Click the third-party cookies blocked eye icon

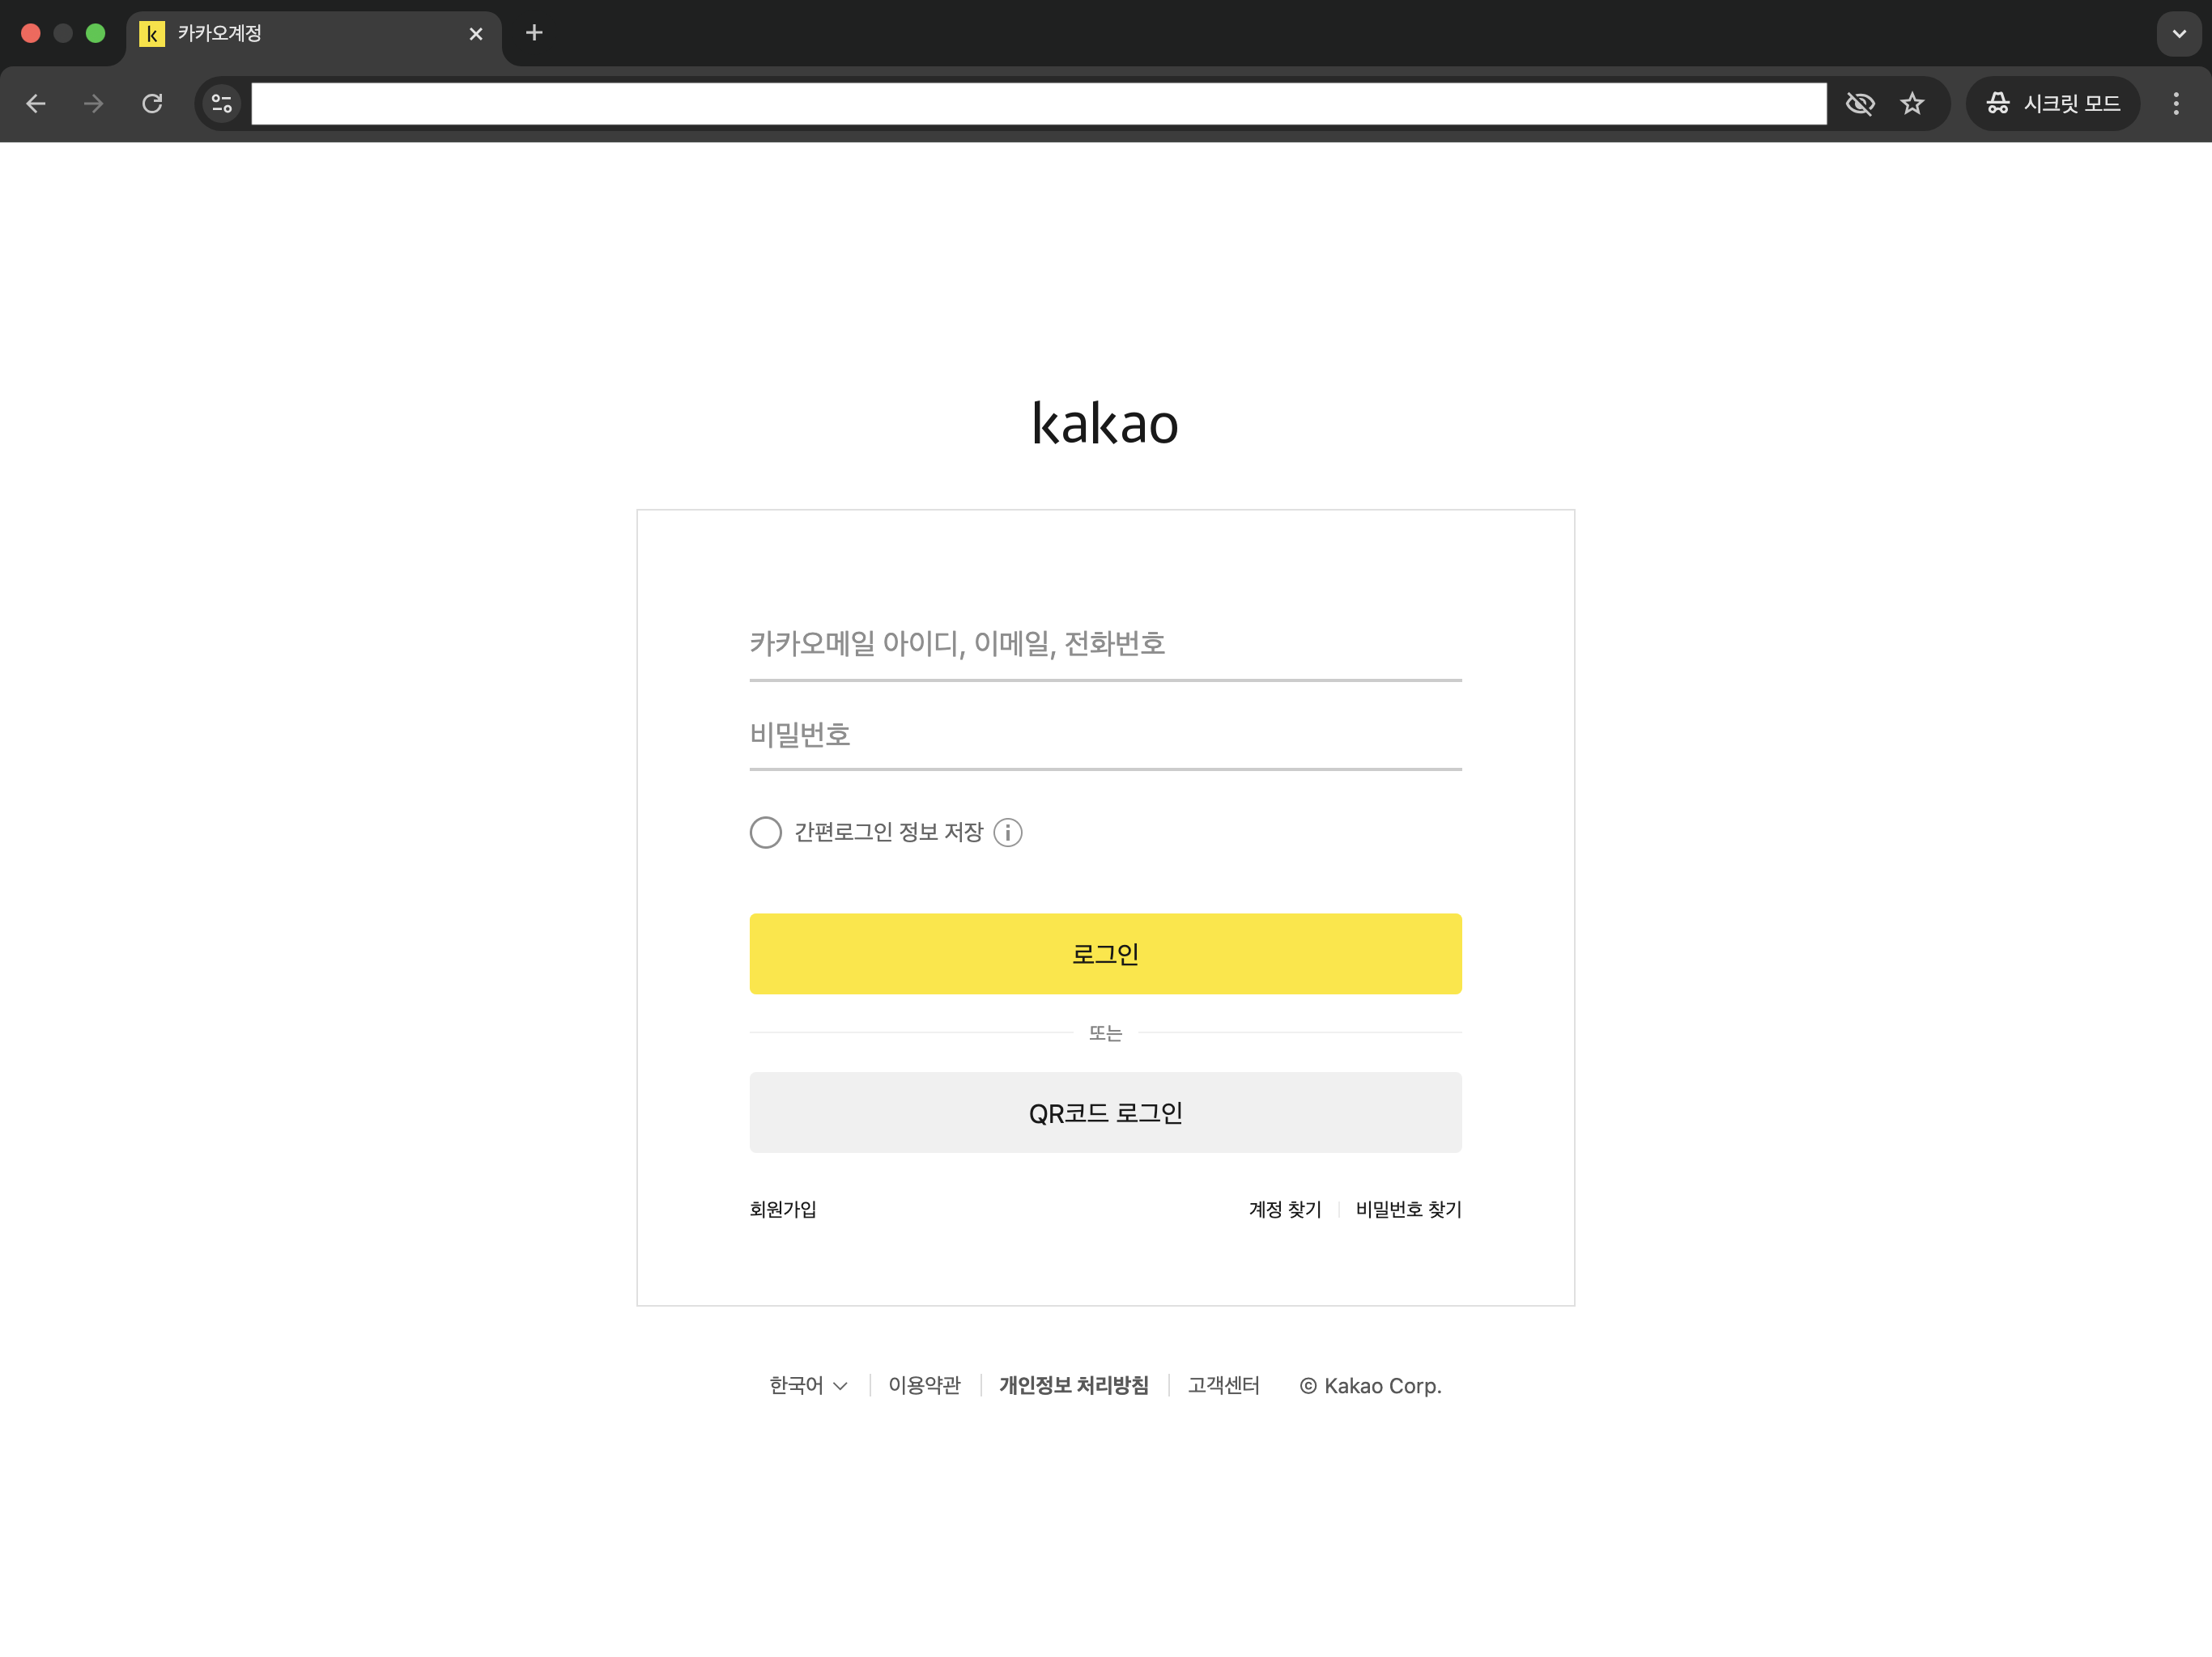[x=1859, y=104]
